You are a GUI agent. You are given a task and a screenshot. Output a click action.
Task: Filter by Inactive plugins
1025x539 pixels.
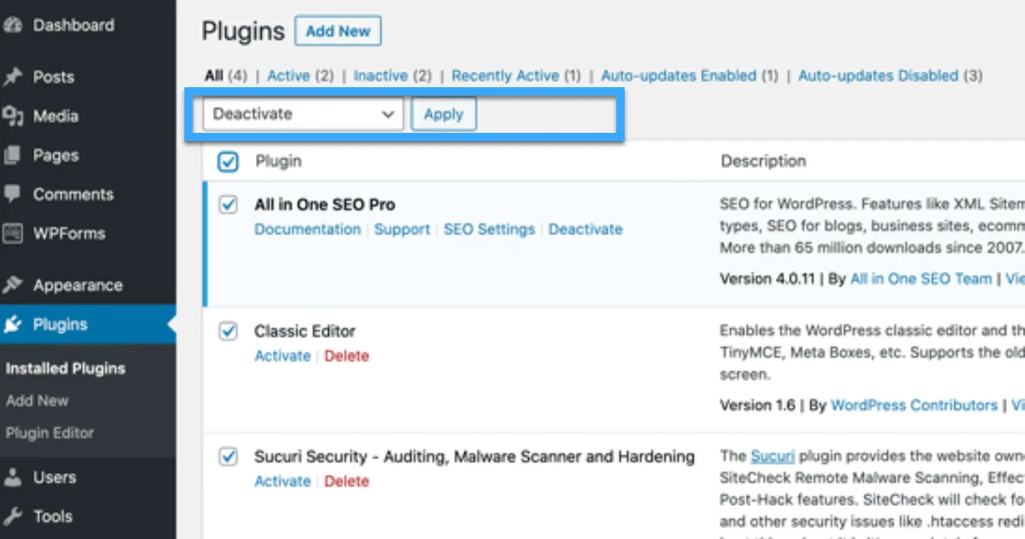(x=380, y=76)
